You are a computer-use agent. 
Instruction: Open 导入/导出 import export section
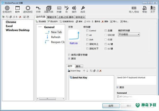134,9
